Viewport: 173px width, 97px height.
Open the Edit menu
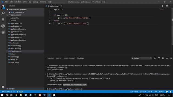(11, 2)
